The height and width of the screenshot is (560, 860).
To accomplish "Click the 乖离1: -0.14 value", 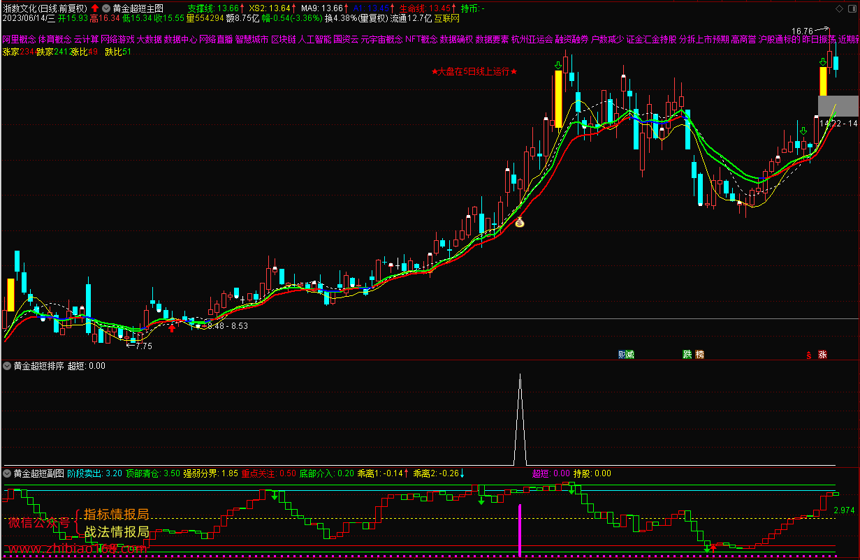I will point(380,473).
